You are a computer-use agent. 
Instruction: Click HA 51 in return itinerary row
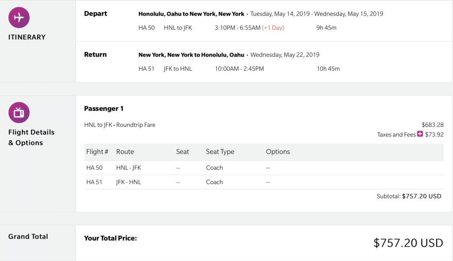click(146, 69)
